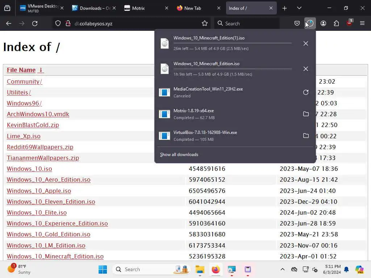Open the Windows96/ folder link
371x278 pixels.
coord(24,103)
